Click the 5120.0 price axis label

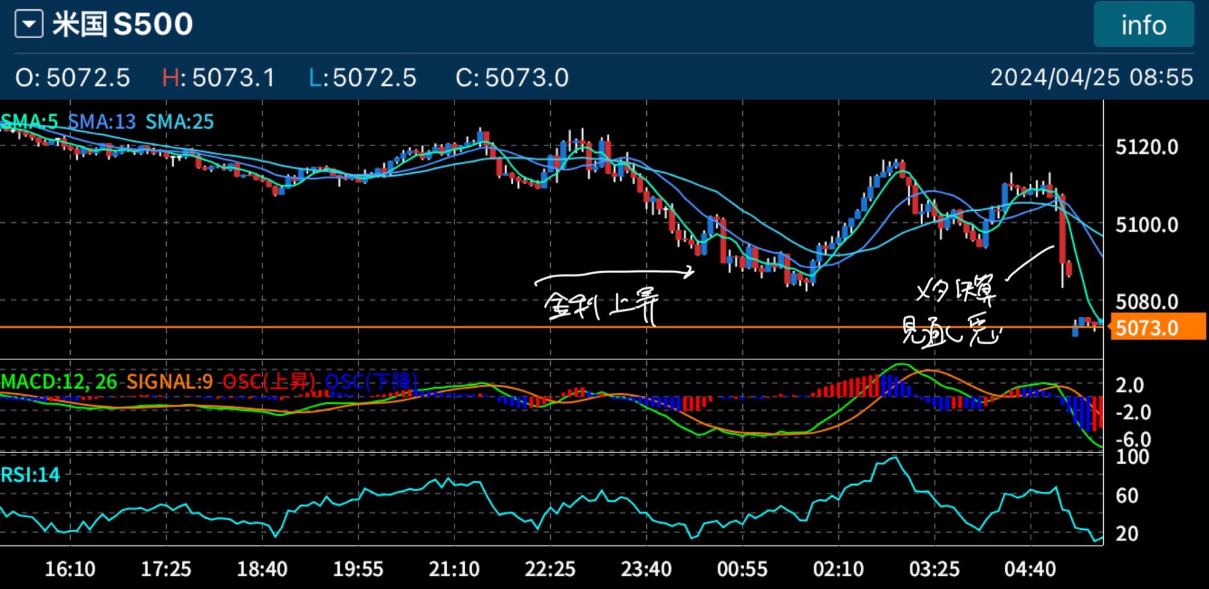(x=1146, y=147)
